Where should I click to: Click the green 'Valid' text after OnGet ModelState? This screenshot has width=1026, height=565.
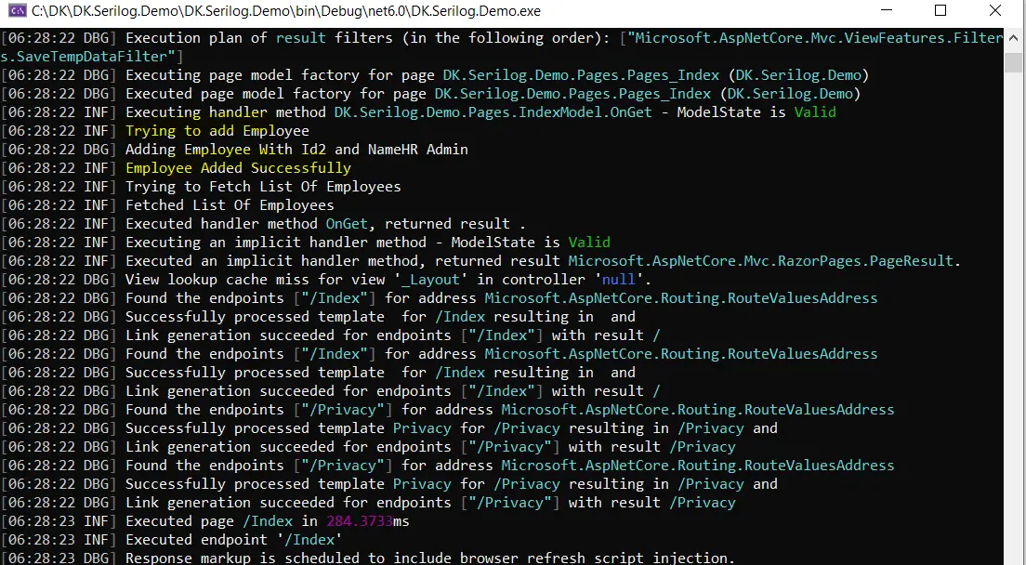pos(815,112)
